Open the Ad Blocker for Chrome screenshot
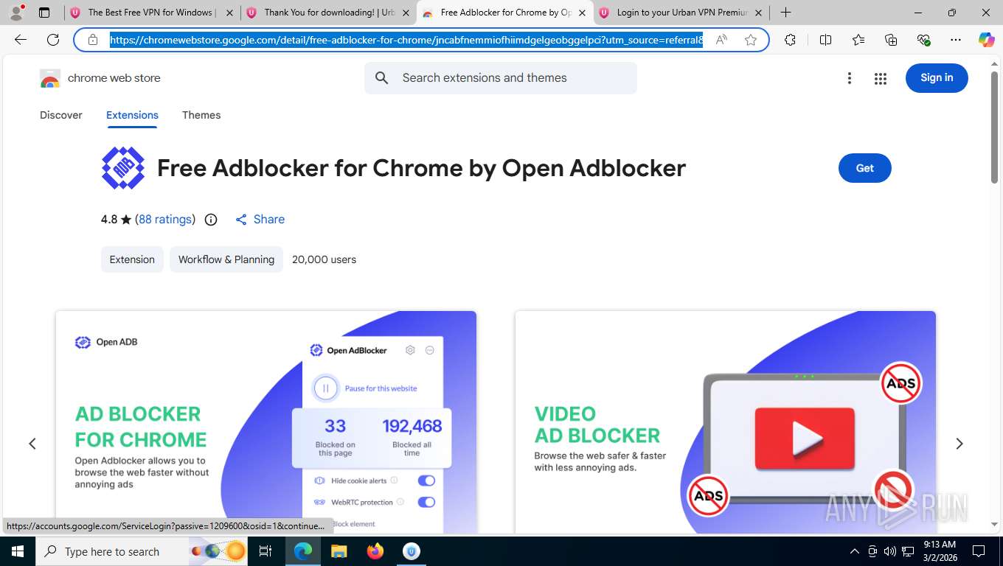 pos(266,422)
